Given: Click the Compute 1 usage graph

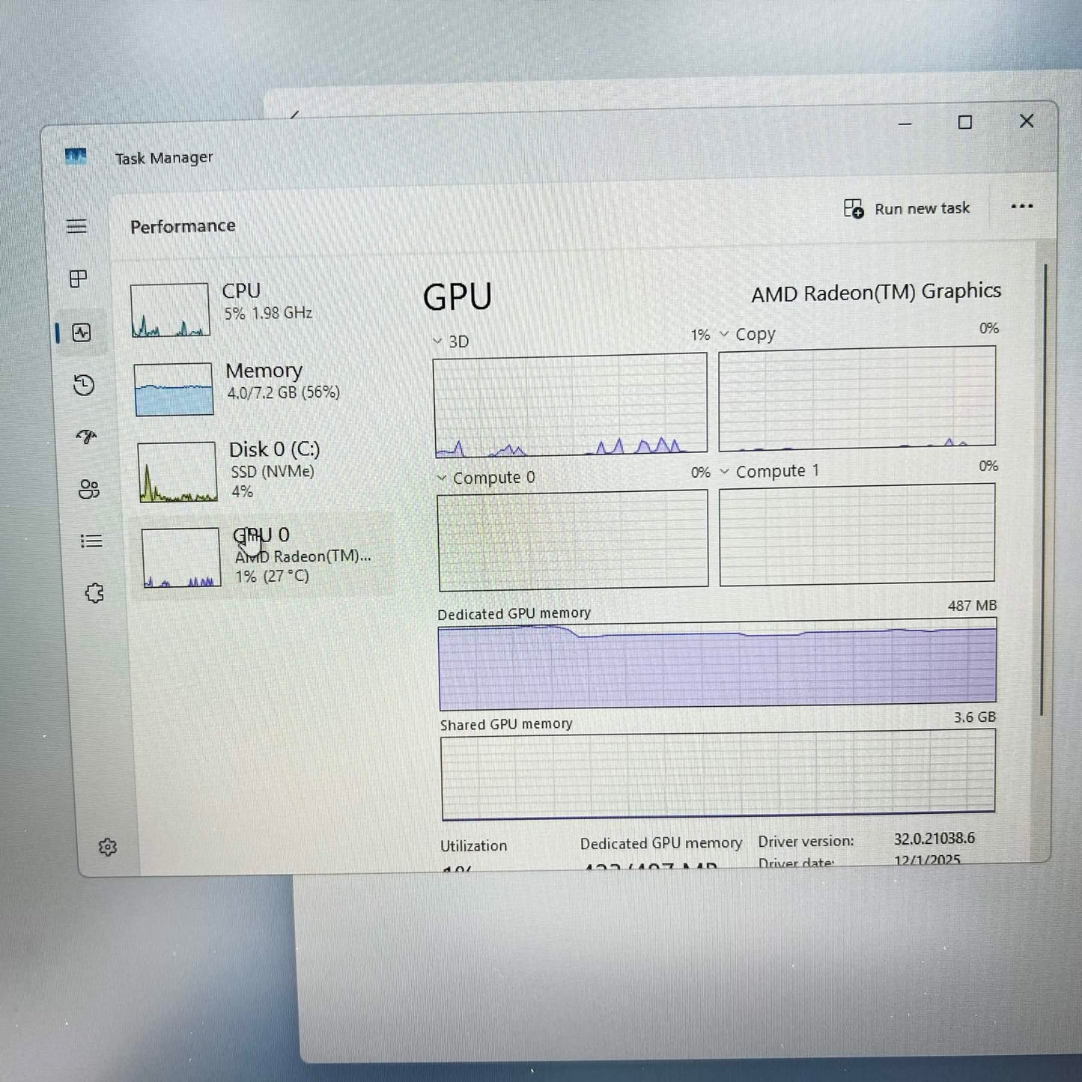Looking at the screenshot, I should click(x=857, y=534).
